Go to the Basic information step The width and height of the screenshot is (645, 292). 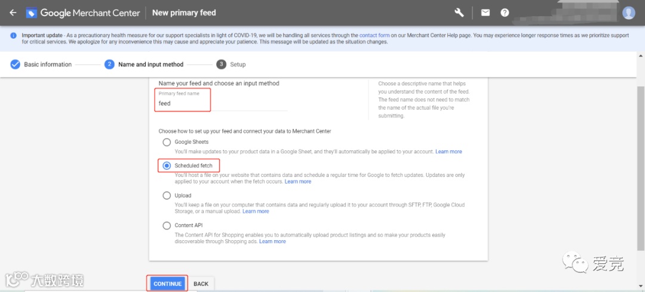point(41,64)
